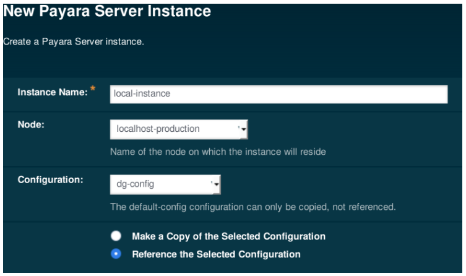The image size is (466, 276).
Task: Click the filled blue radio dot
Action: click(115, 254)
